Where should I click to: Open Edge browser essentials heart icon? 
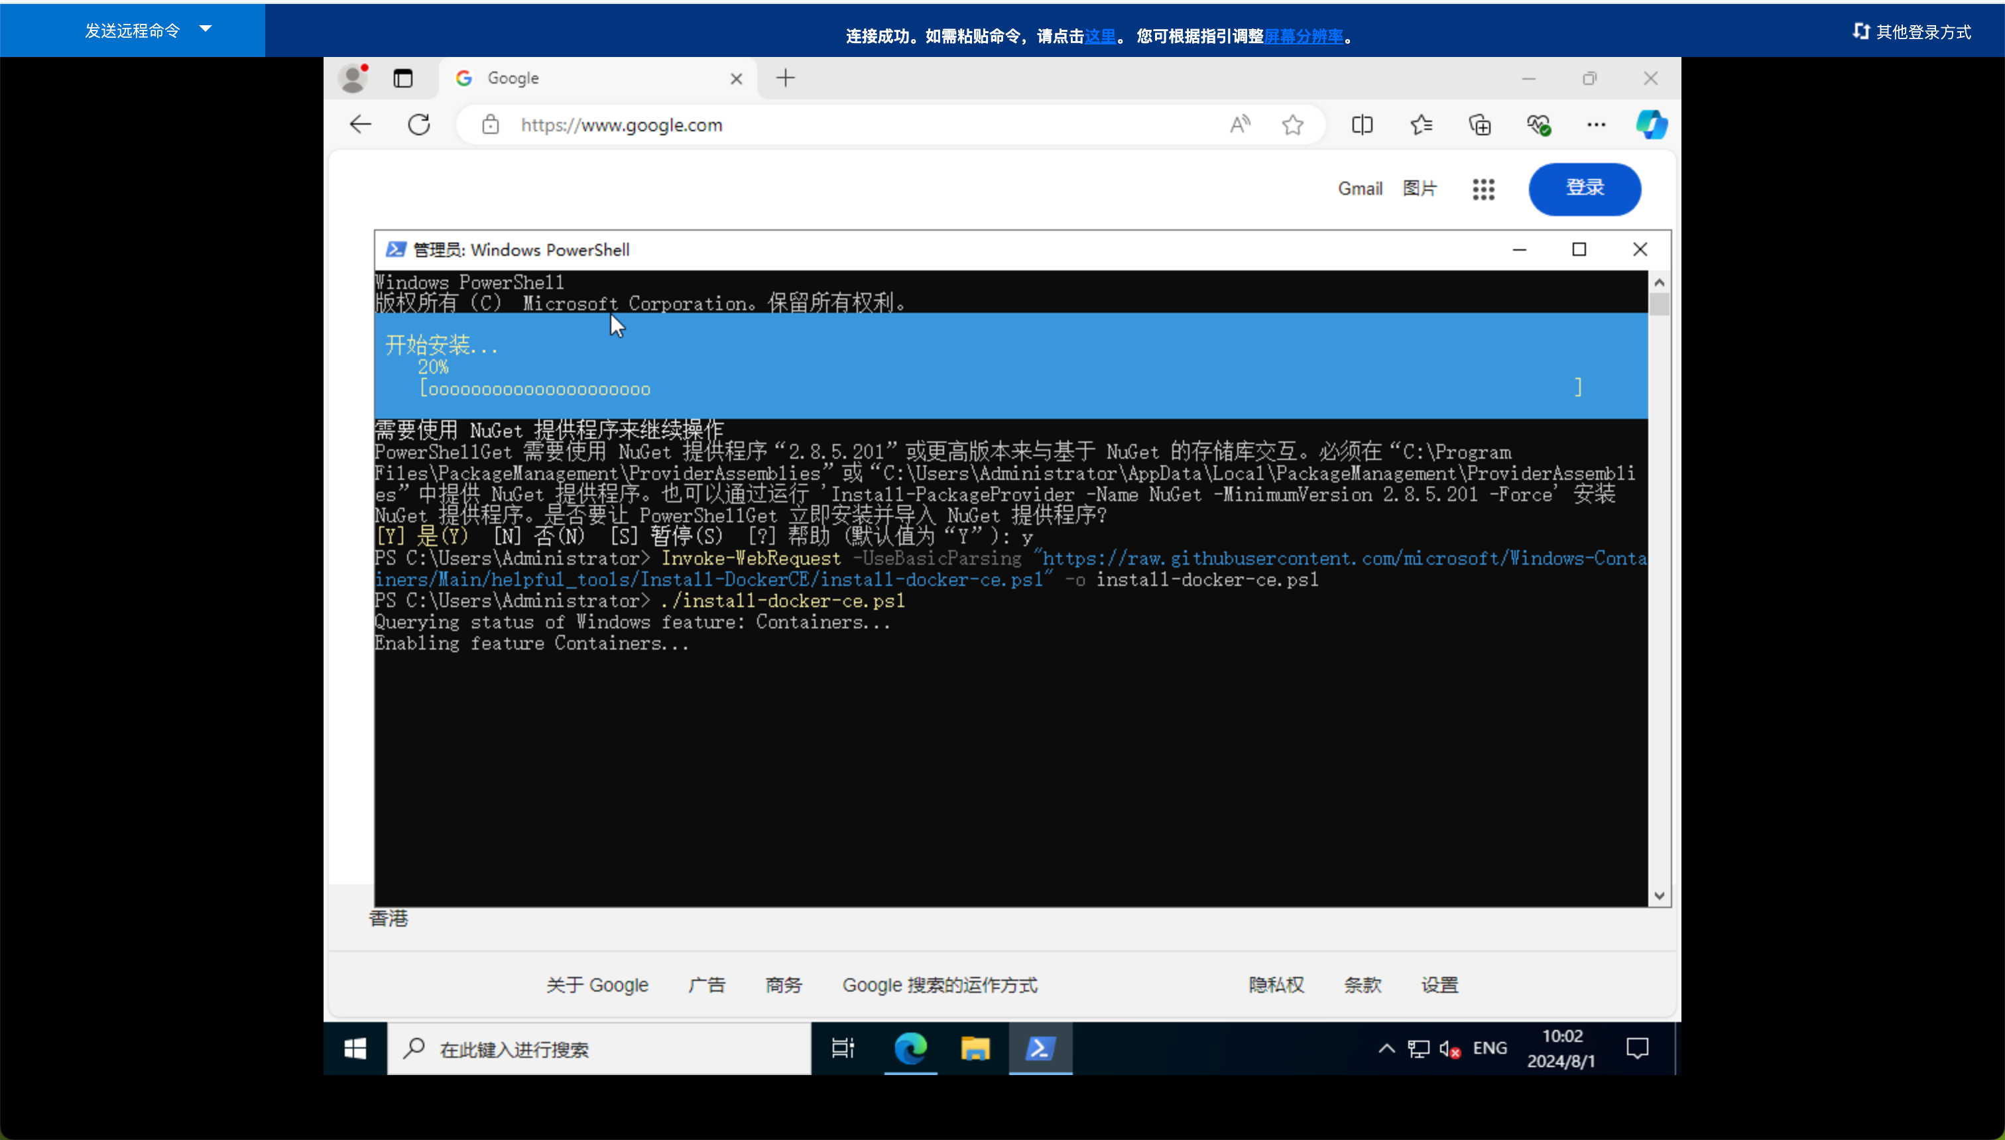tap(1538, 125)
